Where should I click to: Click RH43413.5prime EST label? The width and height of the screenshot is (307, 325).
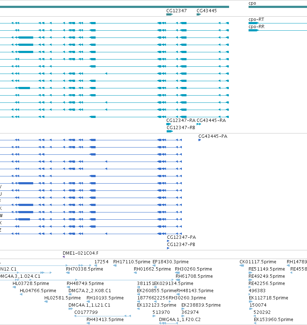click(x=105, y=320)
